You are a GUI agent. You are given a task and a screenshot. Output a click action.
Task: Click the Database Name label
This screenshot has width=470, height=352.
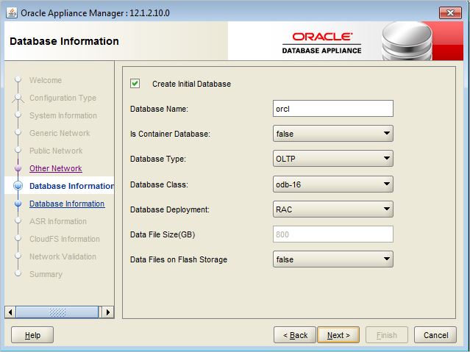pyautogui.click(x=159, y=109)
